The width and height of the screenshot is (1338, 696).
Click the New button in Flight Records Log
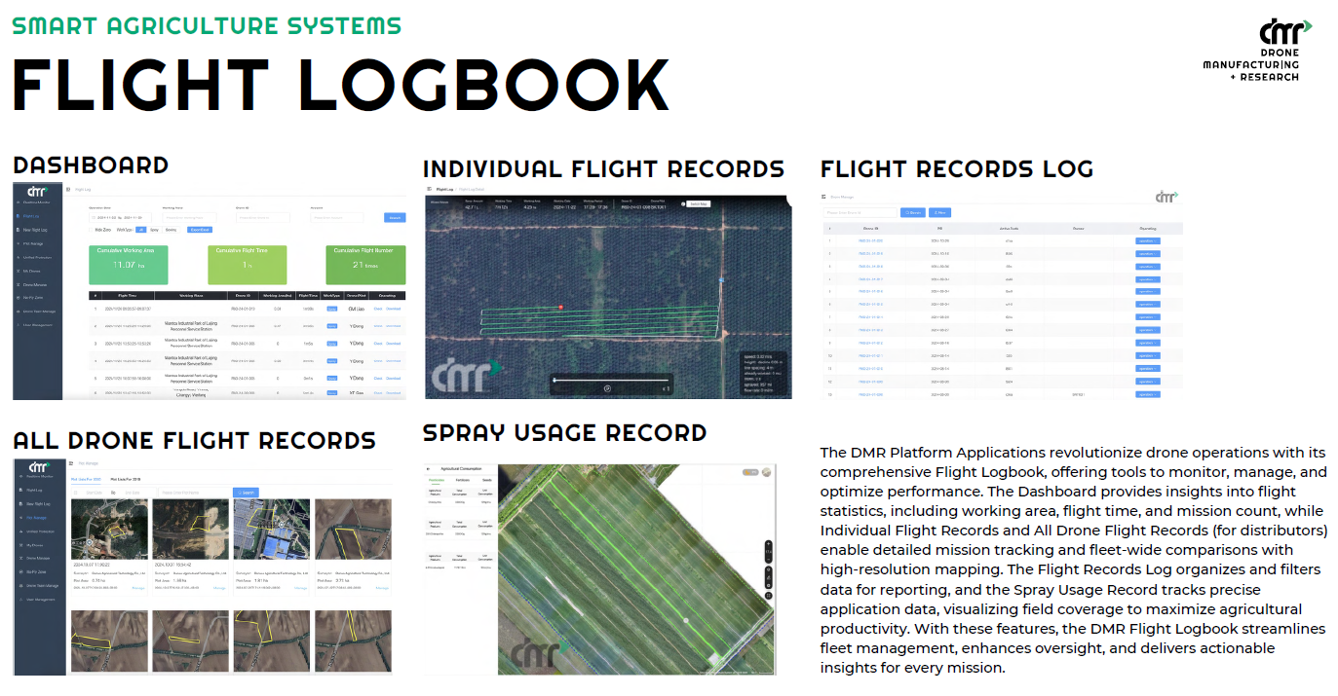click(x=939, y=212)
